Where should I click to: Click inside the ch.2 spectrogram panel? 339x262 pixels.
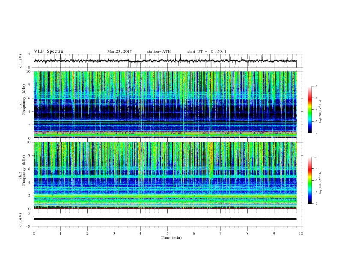point(165,176)
